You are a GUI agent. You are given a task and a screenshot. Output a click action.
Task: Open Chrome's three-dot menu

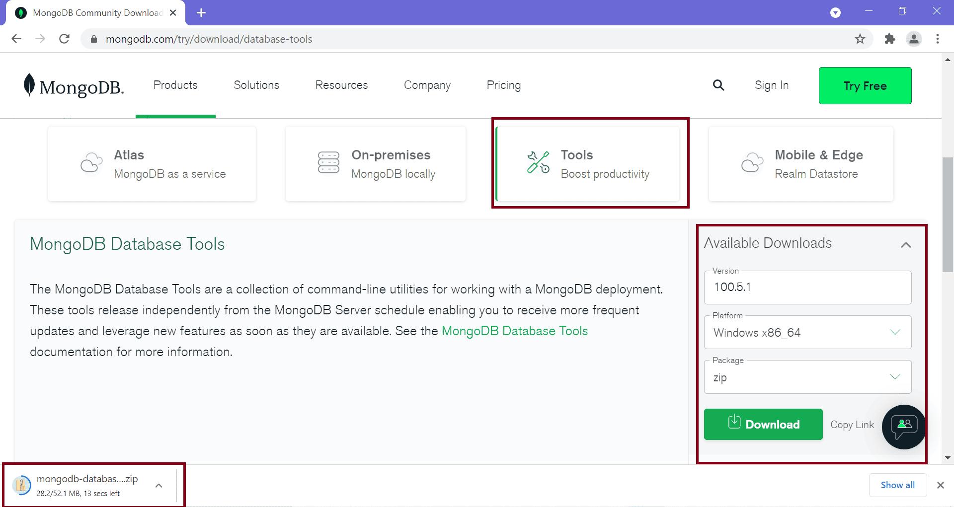[937, 39]
